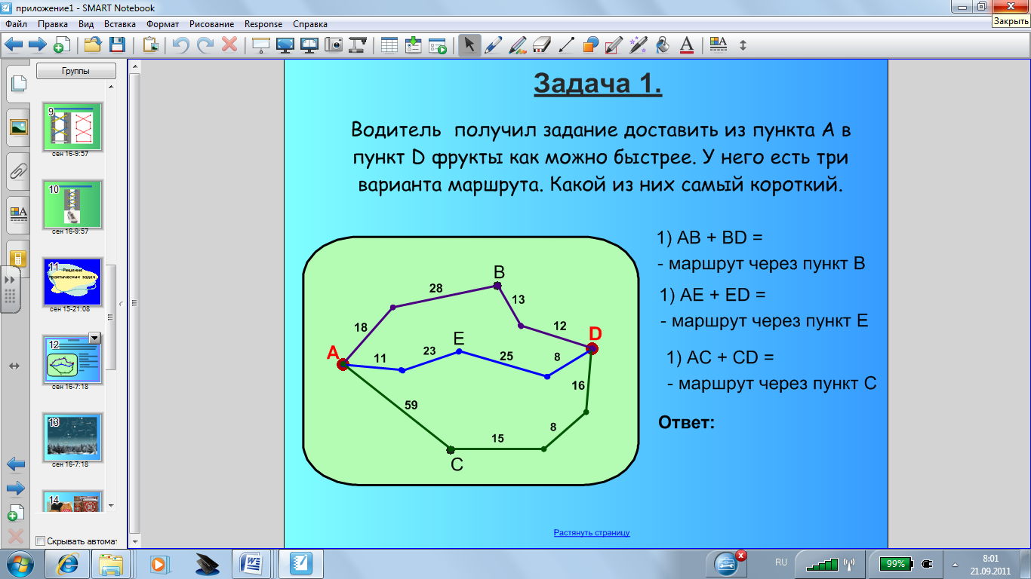Select the Pen tool
This screenshot has width=1031, height=579.
pyautogui.click(x=494, y=44)
